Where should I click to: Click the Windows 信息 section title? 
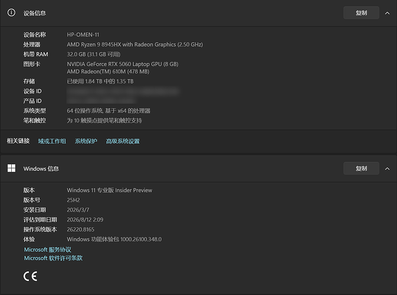point(41,168)
